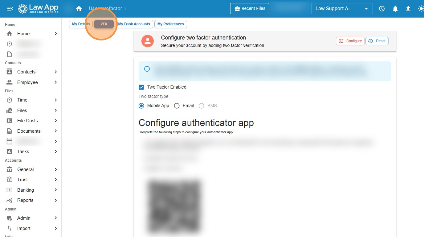Toggle the light theme sun icon
Image resolution: width=424 pixels, height=237 pixels.
pos(421,9)
